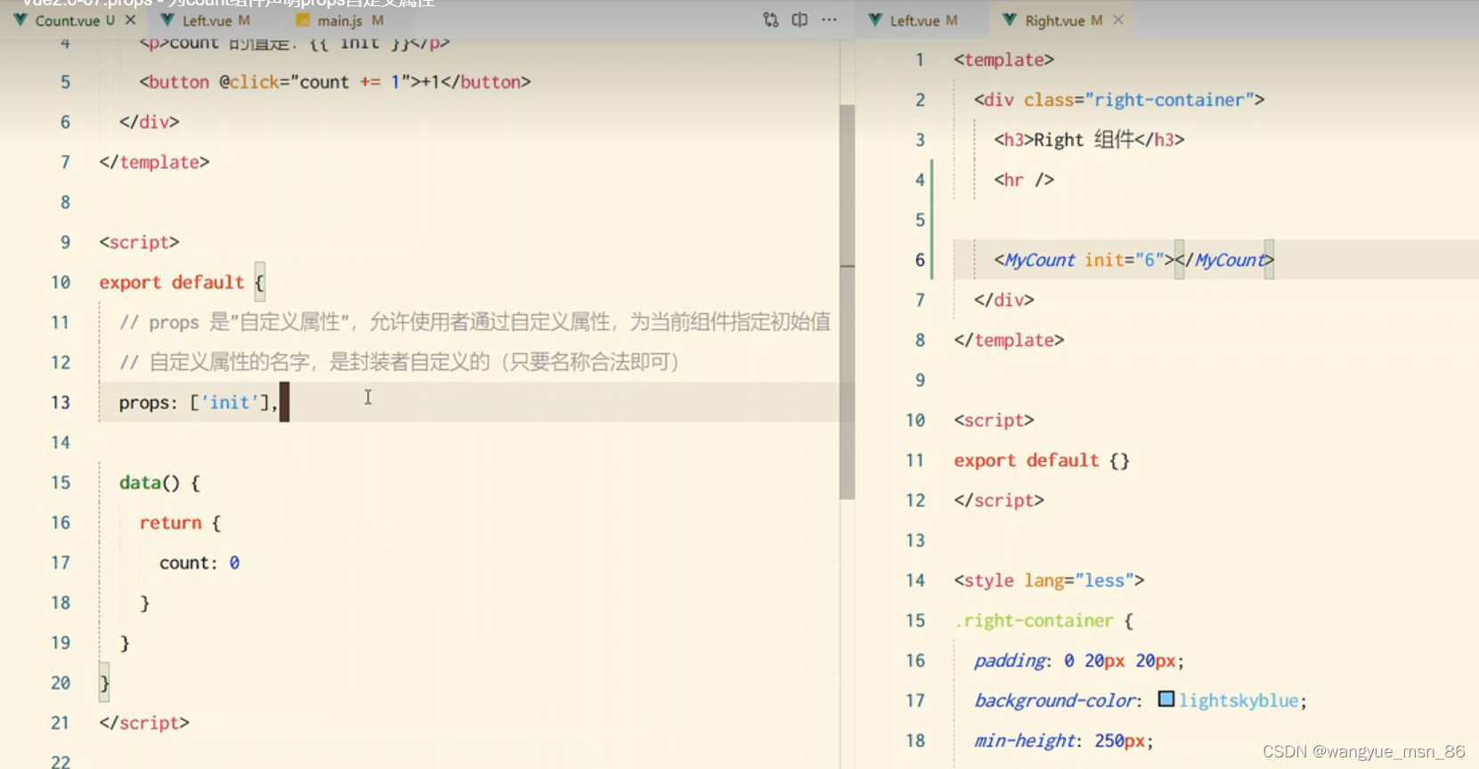This screenshot has width=1479, height=769.
Task: Click the lightskyblue color swatch
Action: (1166, 700)
